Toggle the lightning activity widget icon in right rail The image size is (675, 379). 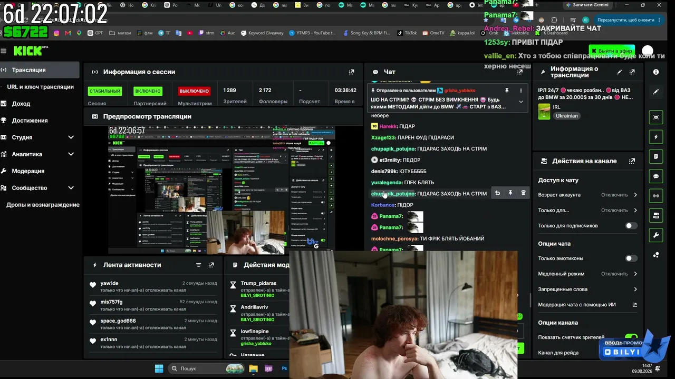656,137
